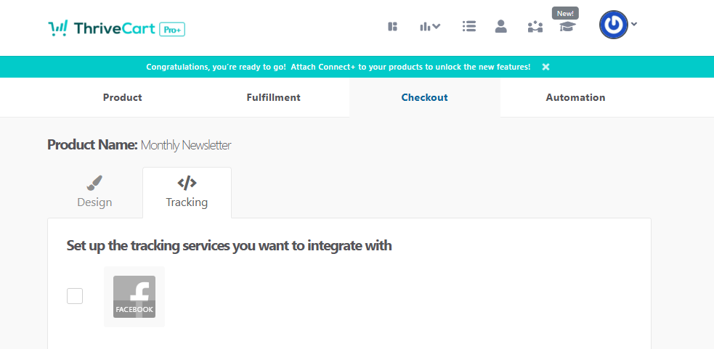The image size is (714, 349).
Task: Click the Facebook tracking service tile
Action: pos(134,296)
